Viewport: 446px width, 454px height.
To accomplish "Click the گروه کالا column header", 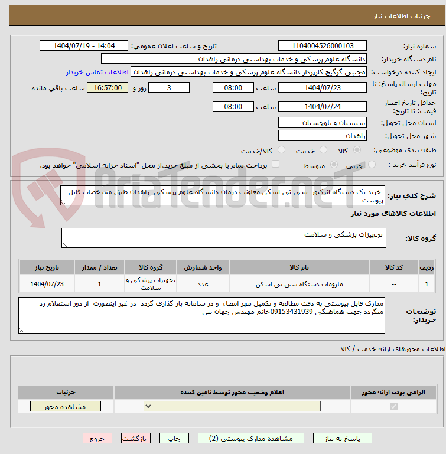I will [x=151, y=267].
